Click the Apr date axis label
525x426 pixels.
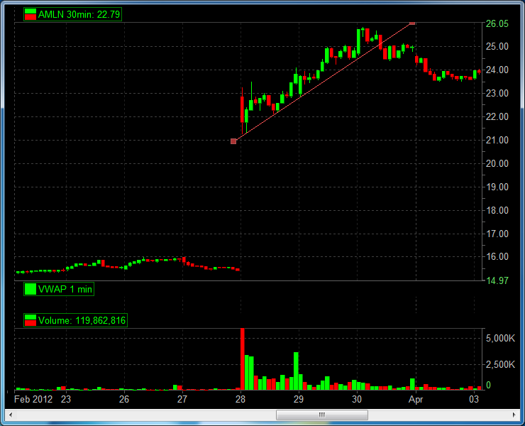416,400
